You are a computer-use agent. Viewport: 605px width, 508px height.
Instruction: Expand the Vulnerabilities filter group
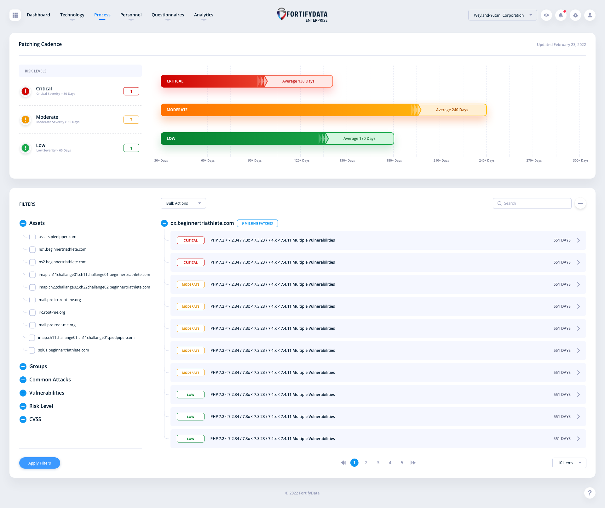point(23,393)
